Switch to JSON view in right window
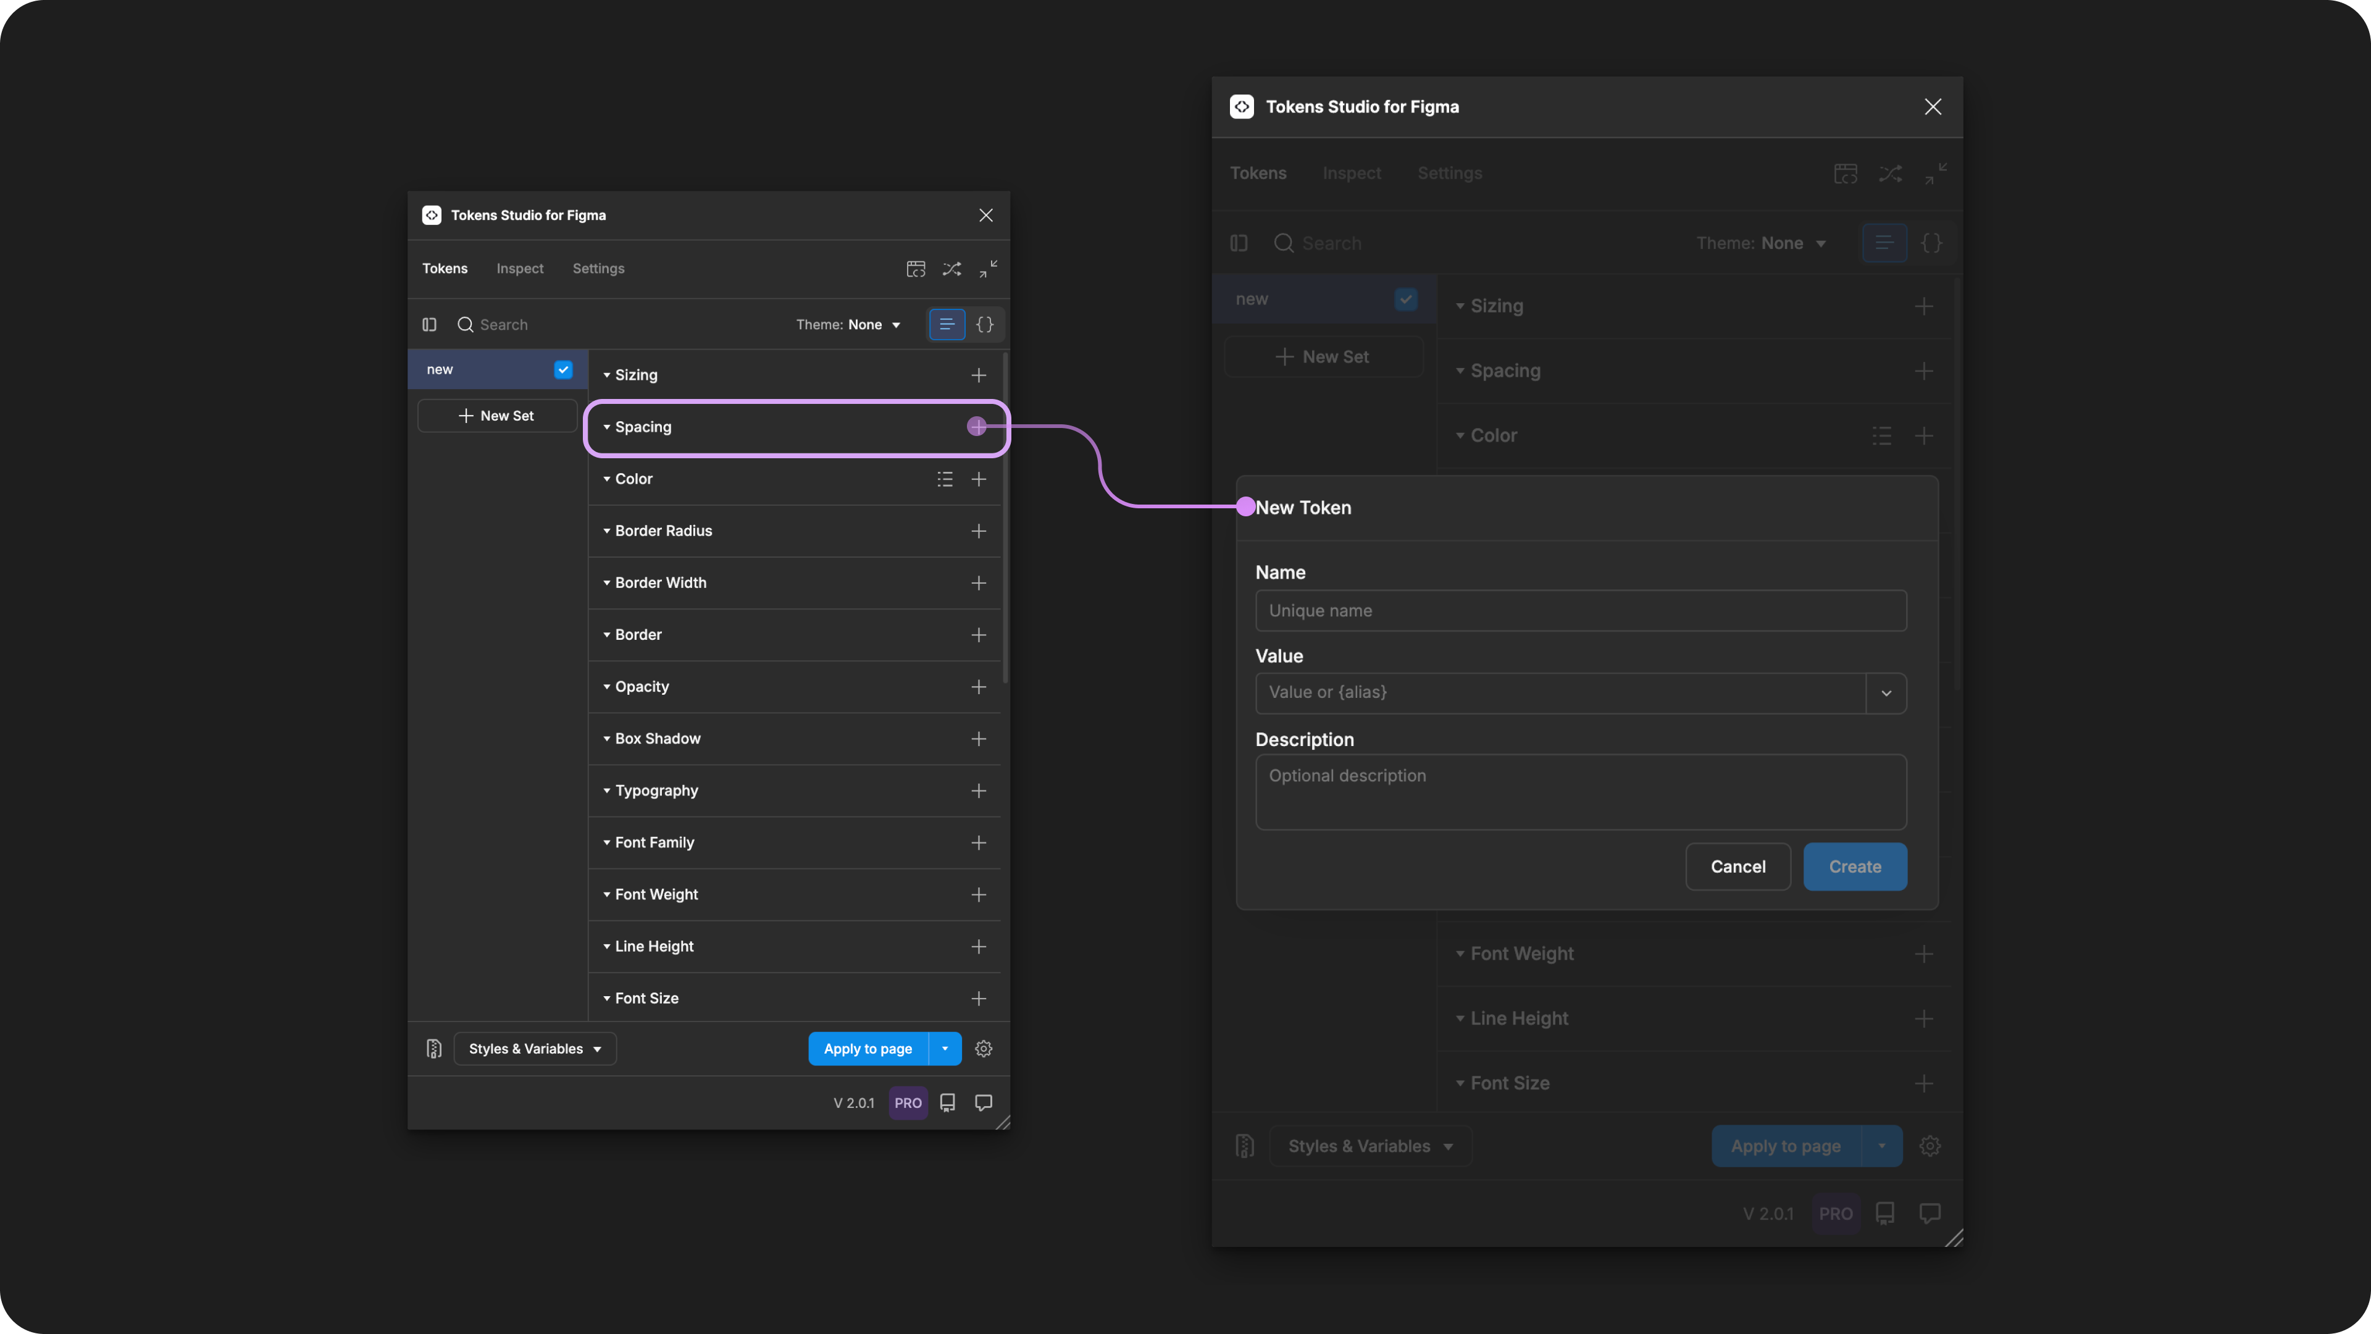The width and height of the screenshot is (2371, 1334). coord(1931,243)
